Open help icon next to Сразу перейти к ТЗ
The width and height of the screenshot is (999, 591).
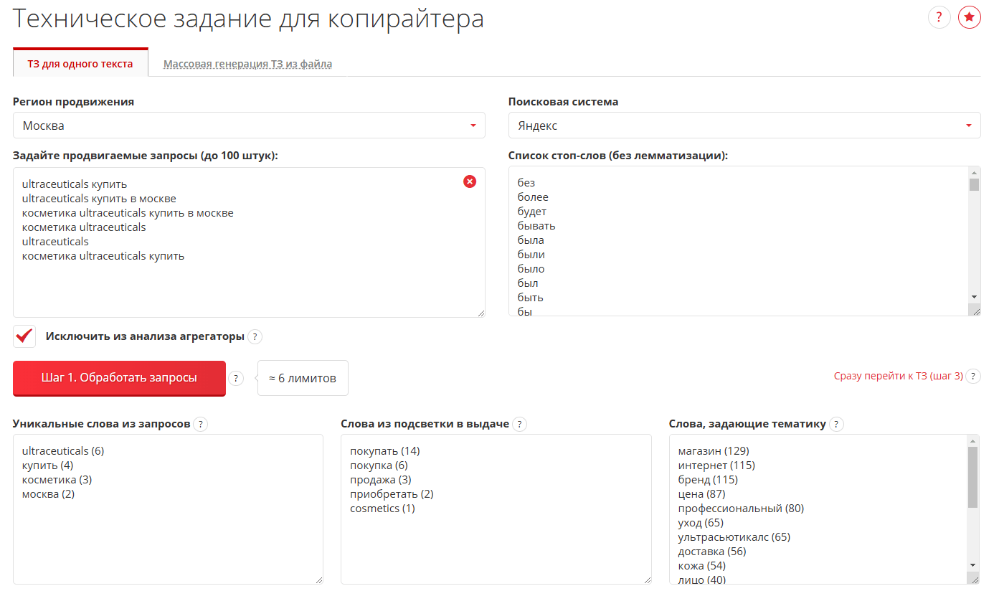tap(973, 376)
